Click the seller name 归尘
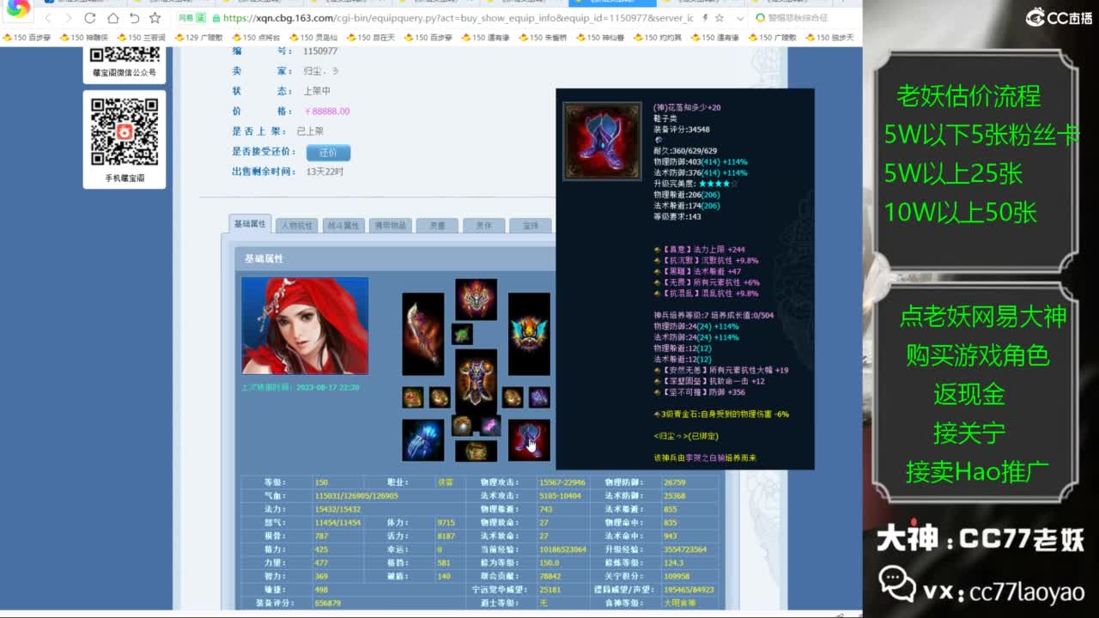 (320, 71)
